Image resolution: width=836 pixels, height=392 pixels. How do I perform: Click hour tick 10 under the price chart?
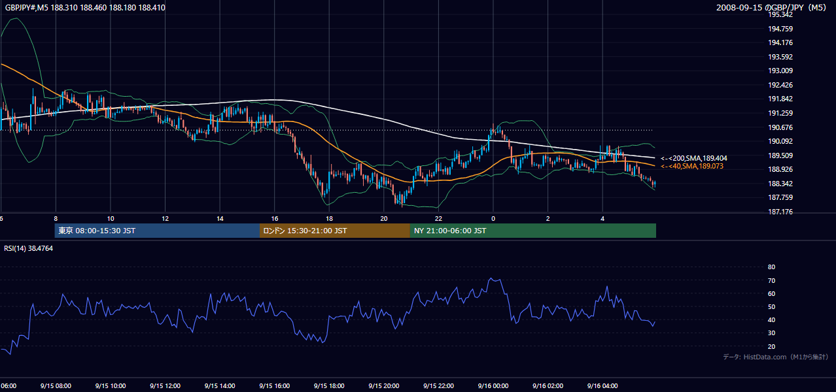pos(111,218)
